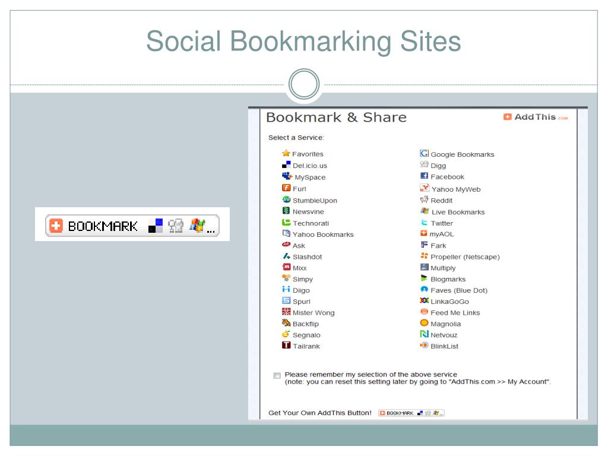Select the Yahoo MyWeb text link
The width and height of the screenshot is (608, 456).
click(x=456, y=189)
